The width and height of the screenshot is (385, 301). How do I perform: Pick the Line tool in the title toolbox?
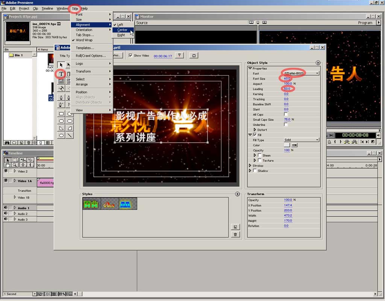click(70, 135)
